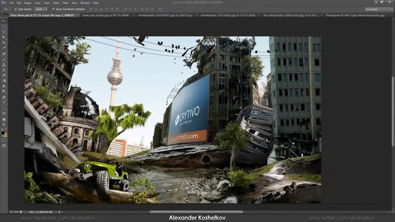Select the Crop tool
This screenshot has height=222, width=395.
tap(4, 43)
